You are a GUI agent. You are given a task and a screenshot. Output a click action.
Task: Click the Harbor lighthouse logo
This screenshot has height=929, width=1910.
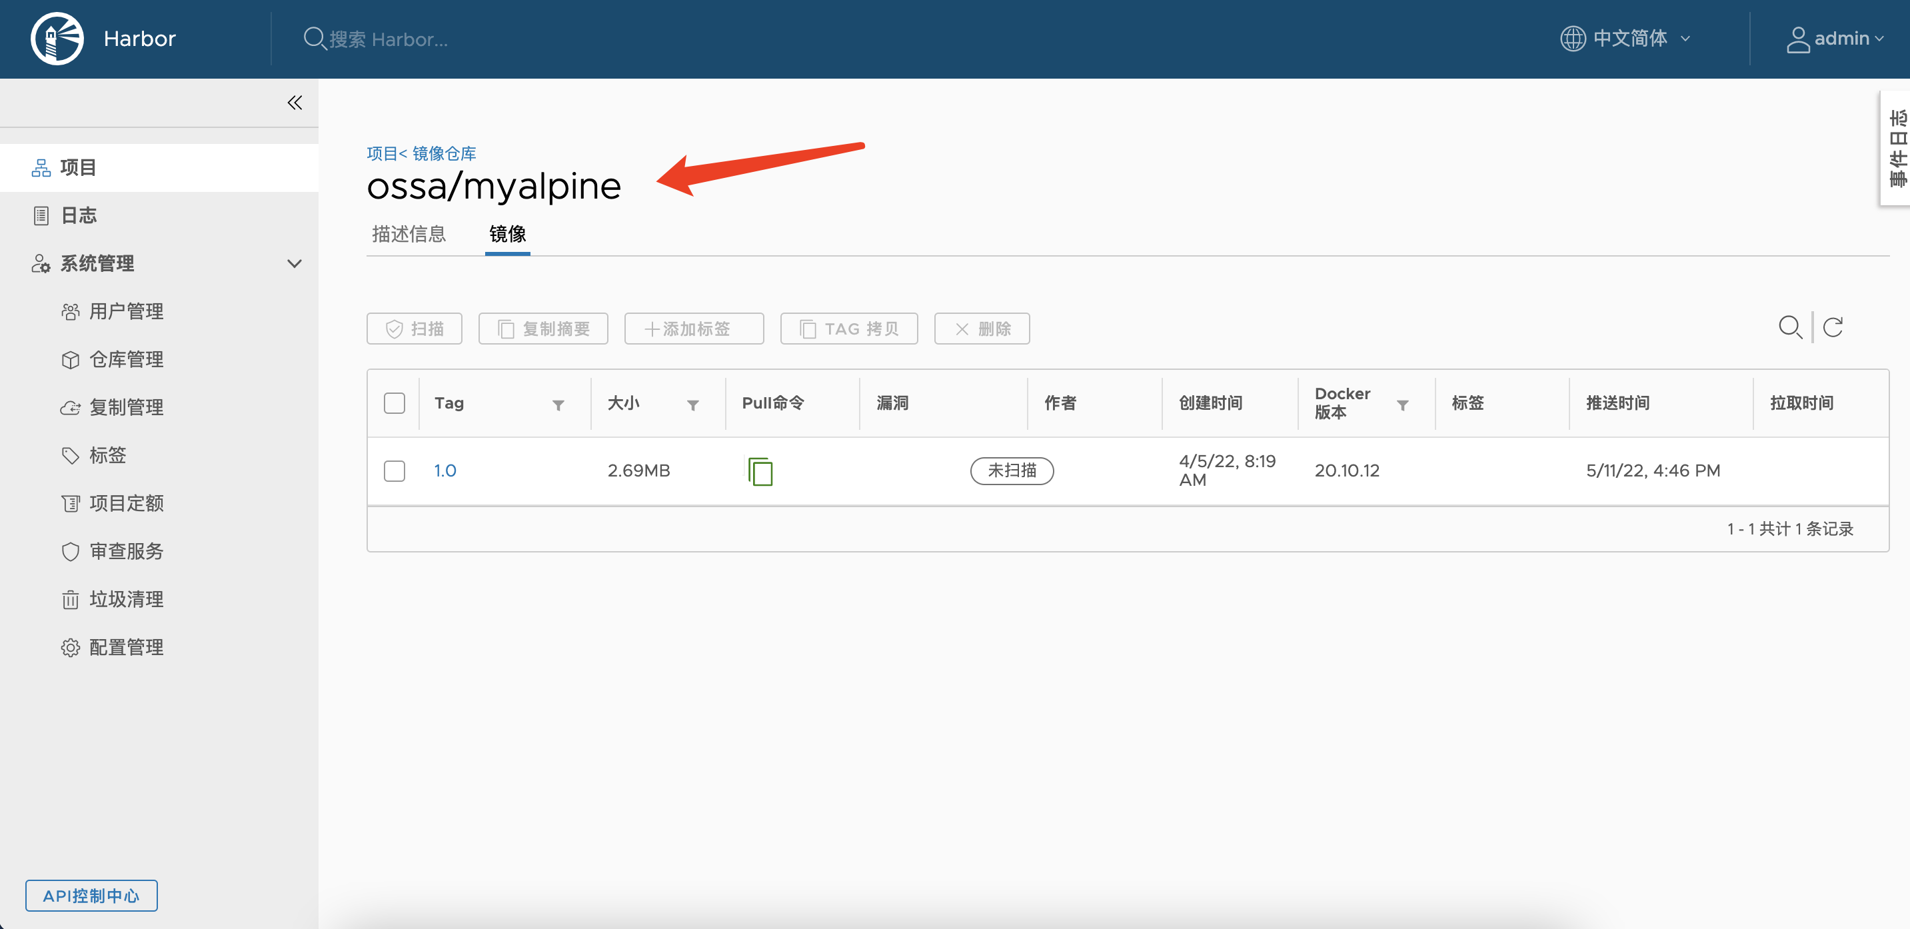[x=57, y=39]
